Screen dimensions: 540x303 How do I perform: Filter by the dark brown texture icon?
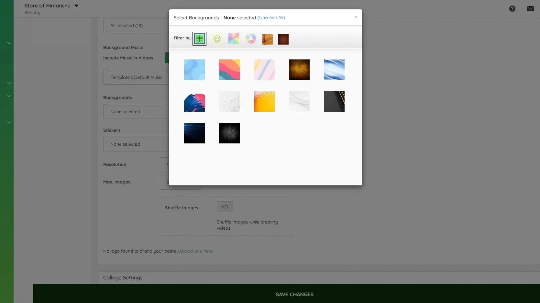[283, 39]
